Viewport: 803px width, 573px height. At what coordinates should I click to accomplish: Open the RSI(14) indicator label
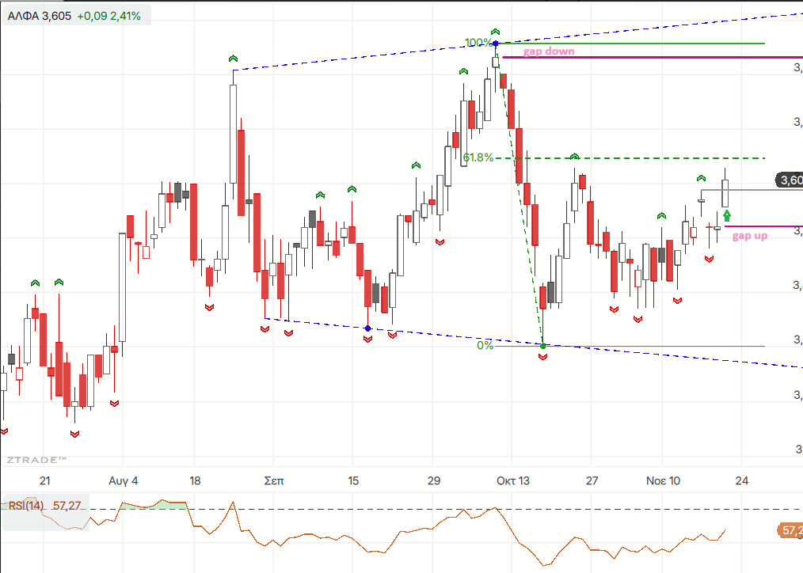click(x=27, y=504)
